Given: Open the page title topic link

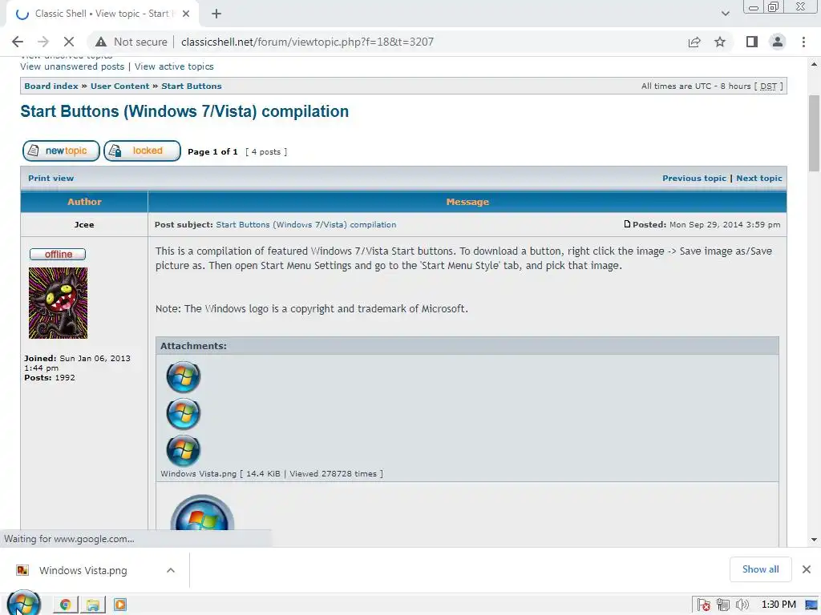Looking at the screenshot, I should point(184,111).
